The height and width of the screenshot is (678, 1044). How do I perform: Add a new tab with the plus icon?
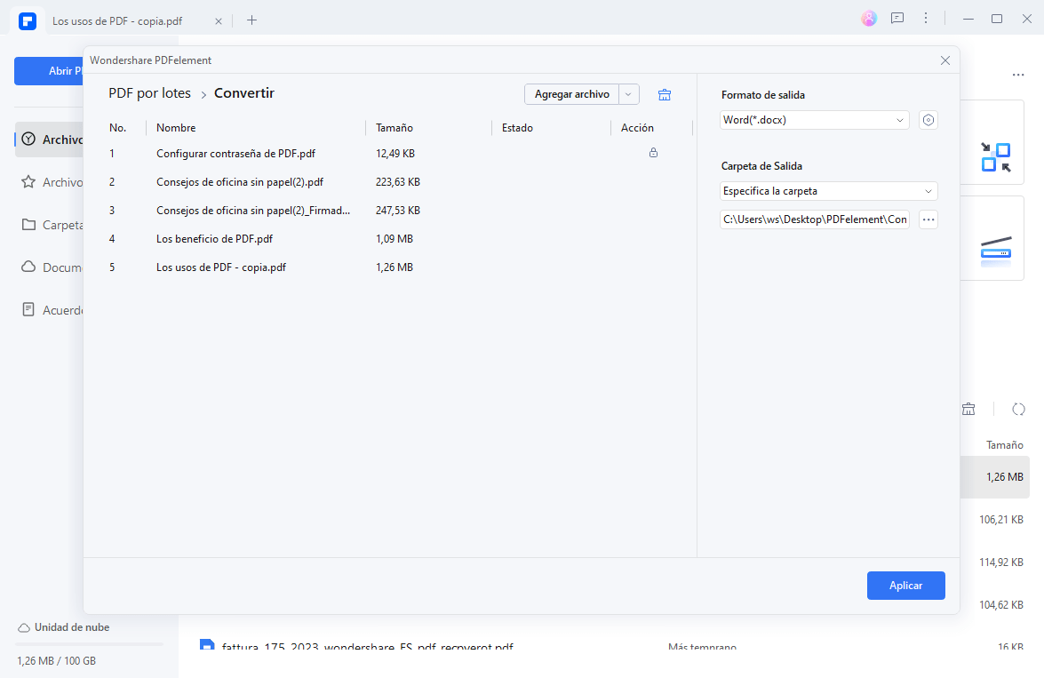click(x=251, y=20)
